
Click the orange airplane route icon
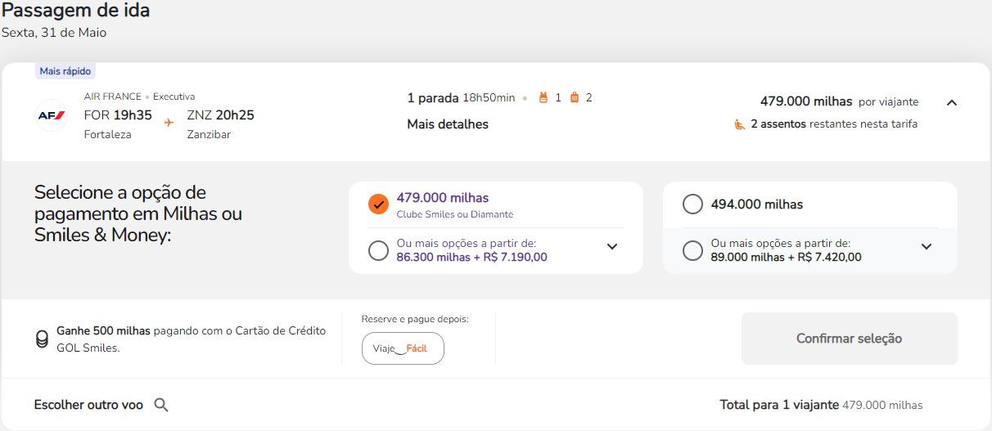point(169,122)
